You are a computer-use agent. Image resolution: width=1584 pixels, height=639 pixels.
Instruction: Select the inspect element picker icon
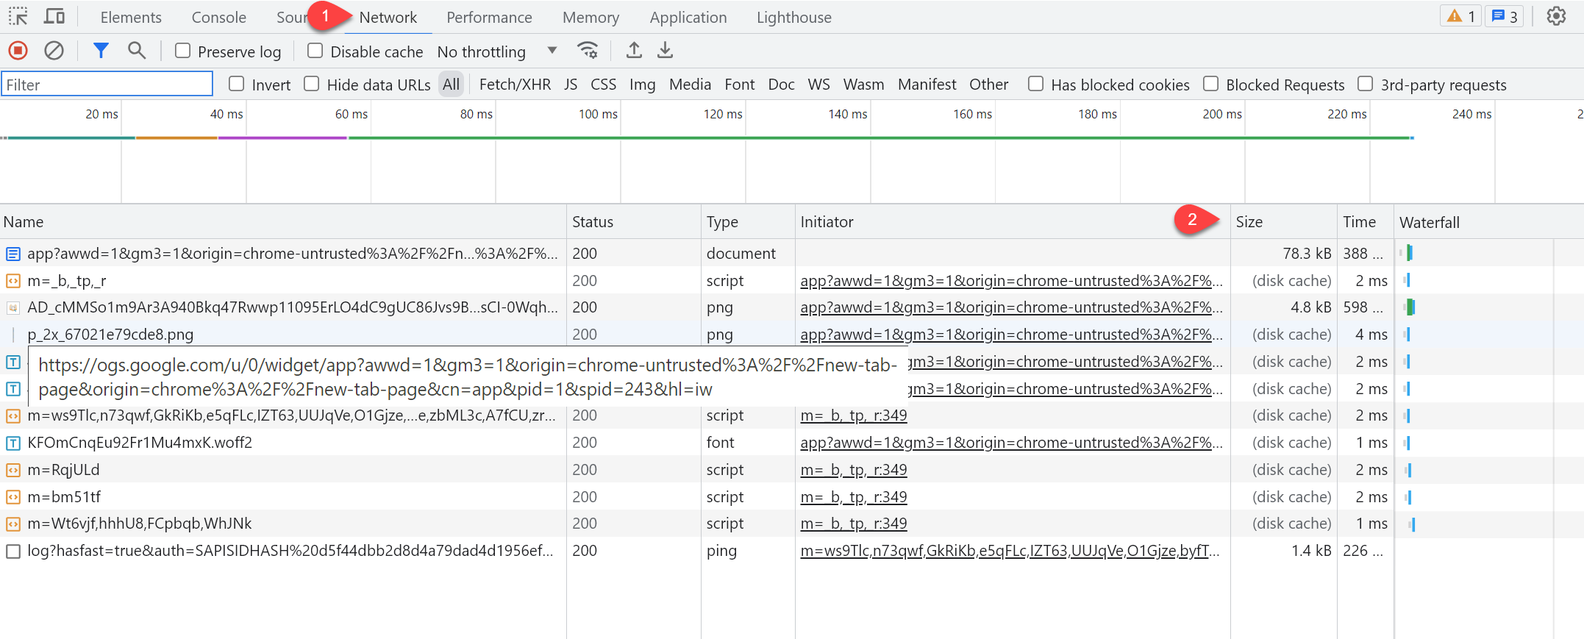[18, 16]
